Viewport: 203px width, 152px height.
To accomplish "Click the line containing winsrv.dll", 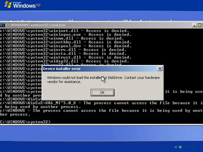I will click(63, 50).
